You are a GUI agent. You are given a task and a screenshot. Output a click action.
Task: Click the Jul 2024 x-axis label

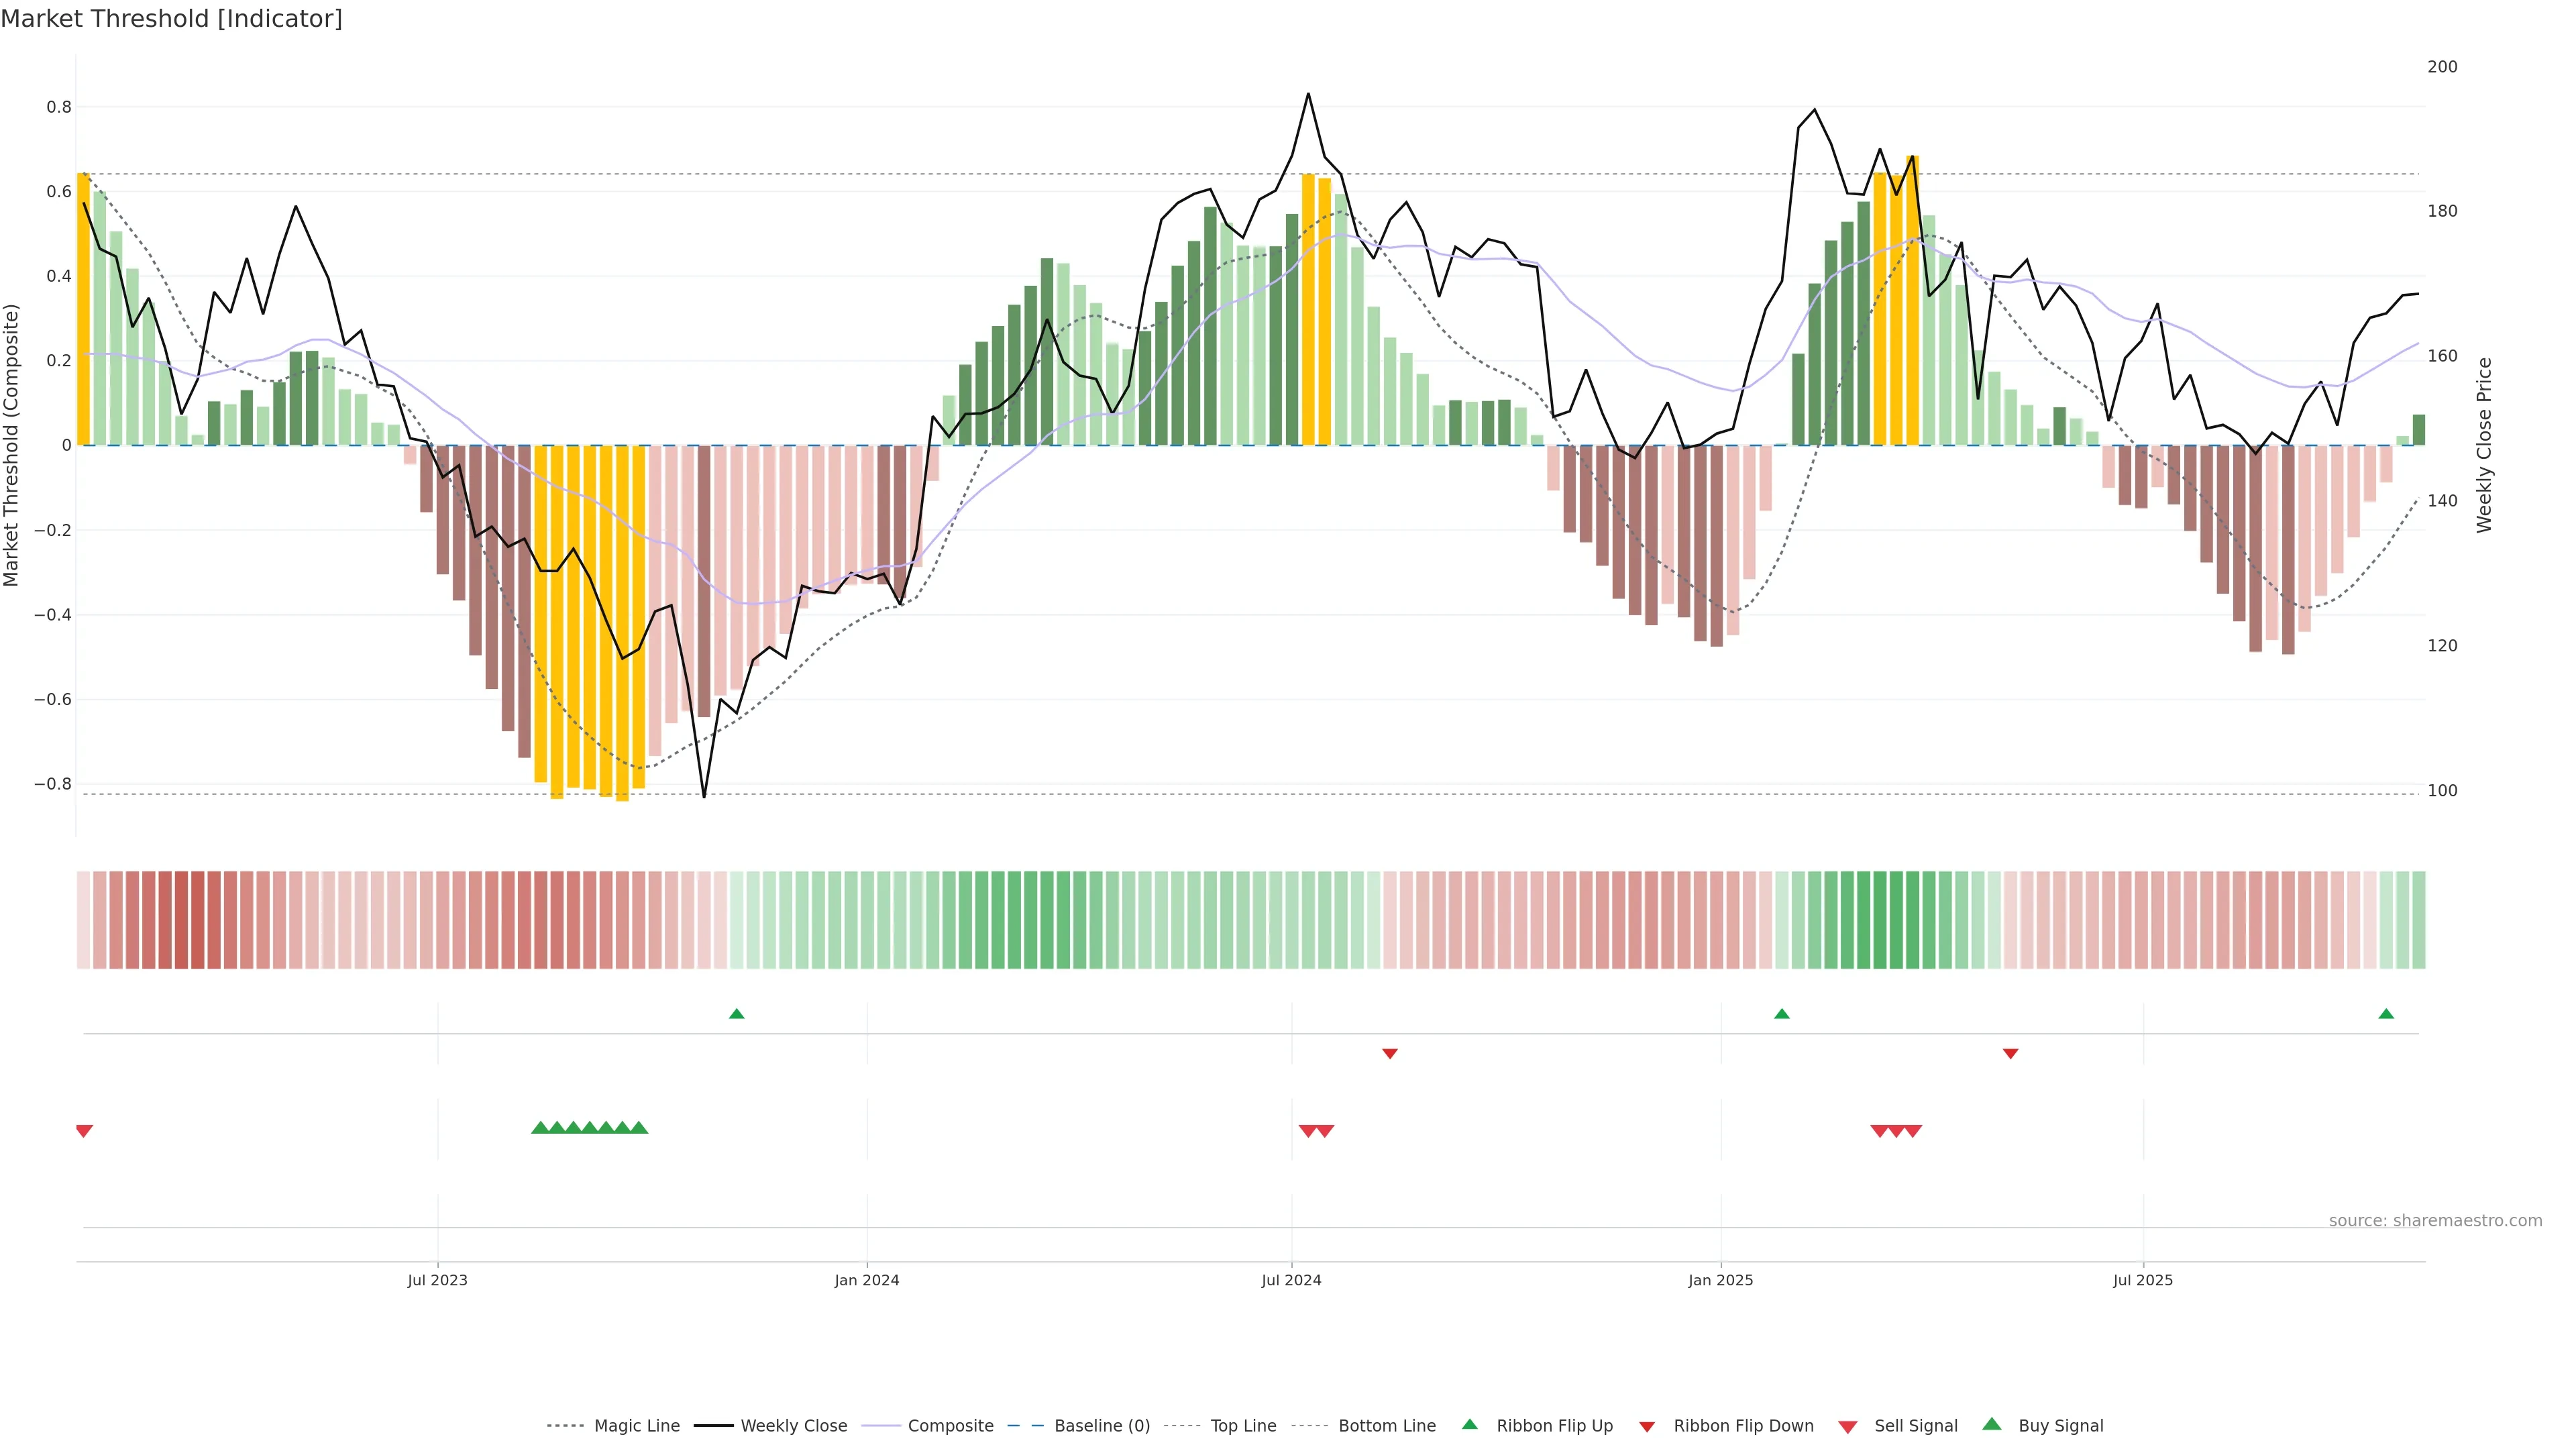coord(1291,1280)
